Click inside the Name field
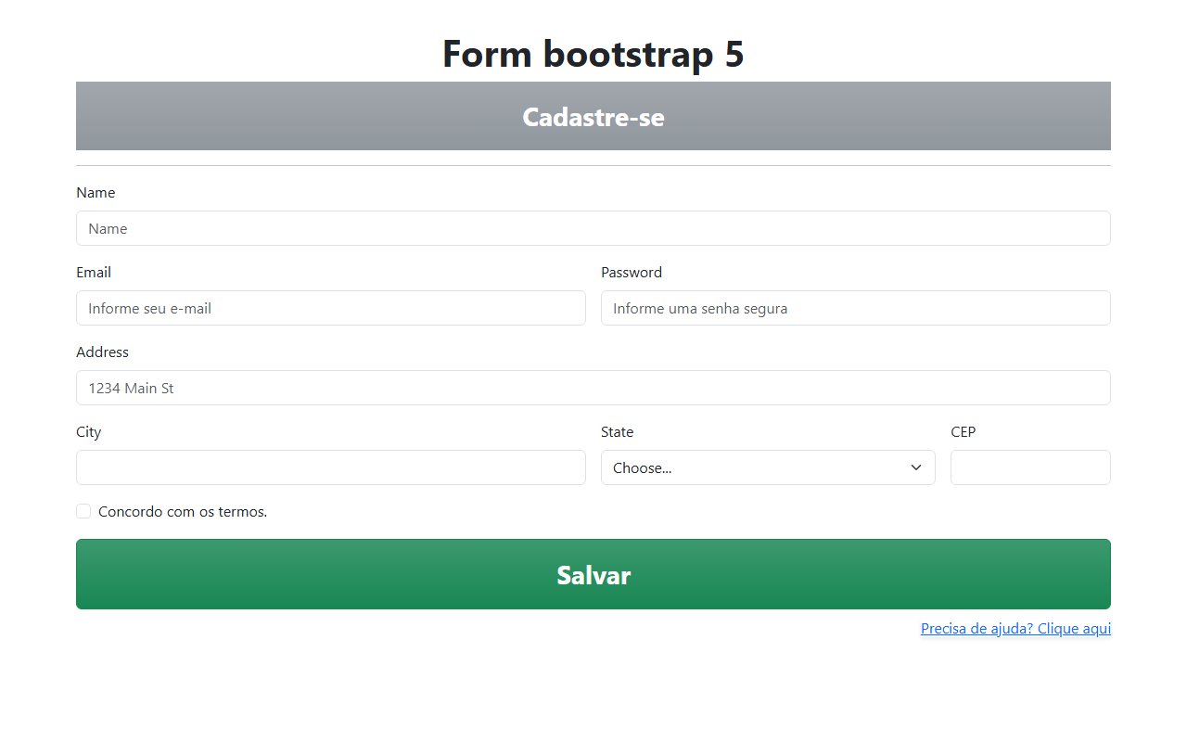1187x742 pixels. [x=593, y=228]
